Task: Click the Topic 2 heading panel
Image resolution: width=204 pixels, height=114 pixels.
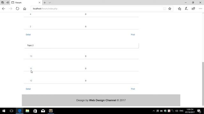Action: coord(82,46)
